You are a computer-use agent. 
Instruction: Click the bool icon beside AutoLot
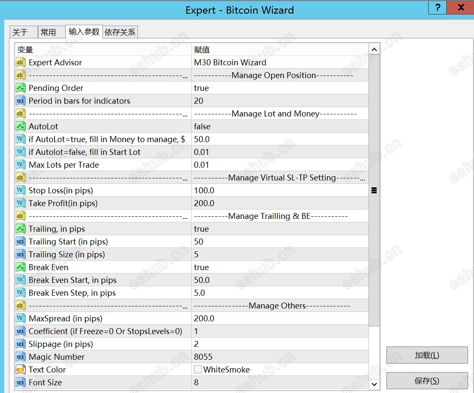(x=20, y=126)
